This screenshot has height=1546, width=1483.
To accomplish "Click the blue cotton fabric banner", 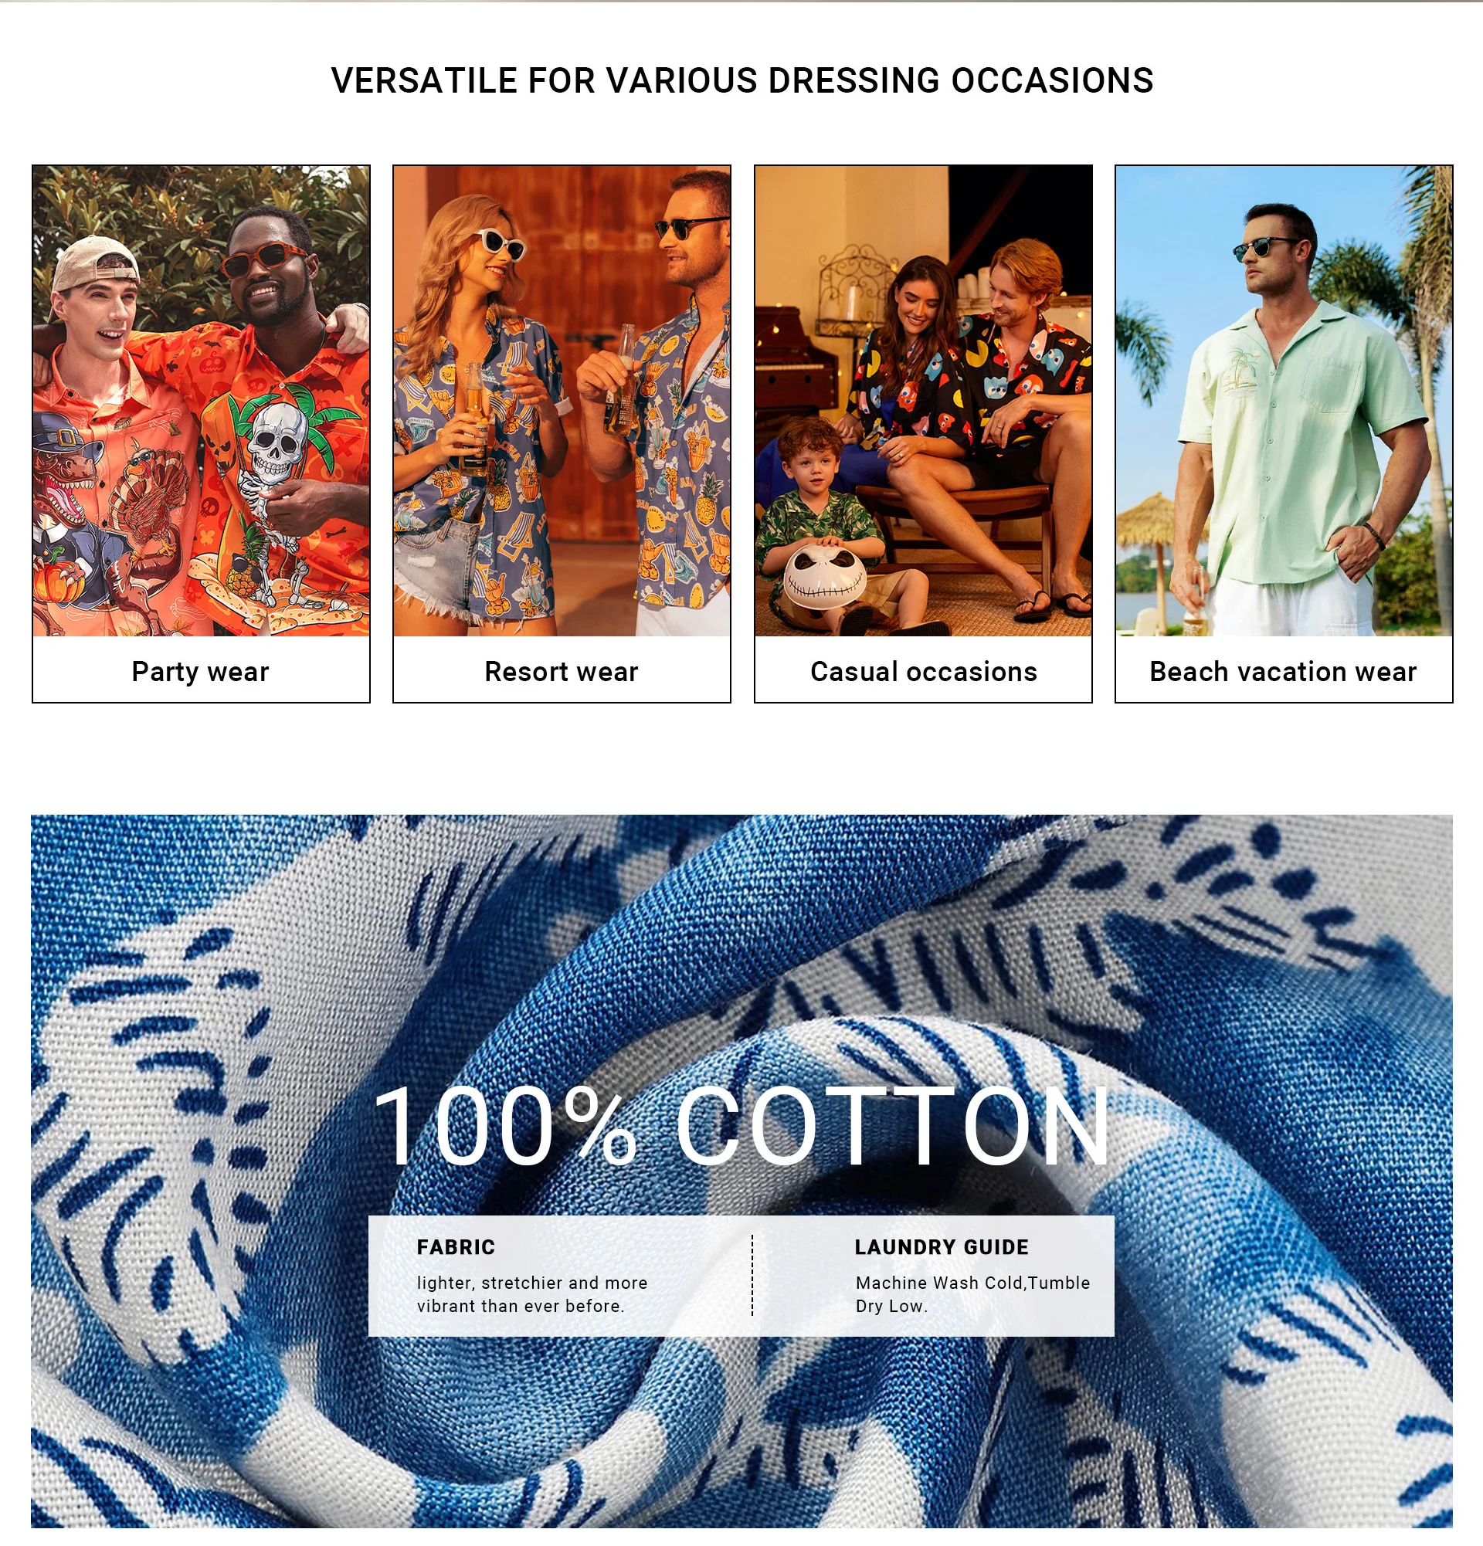I will click(741, 1171).
